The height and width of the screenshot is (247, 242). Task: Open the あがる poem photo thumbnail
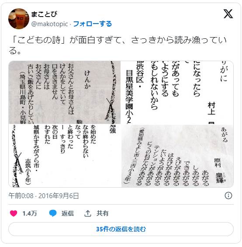coord(177,156)
